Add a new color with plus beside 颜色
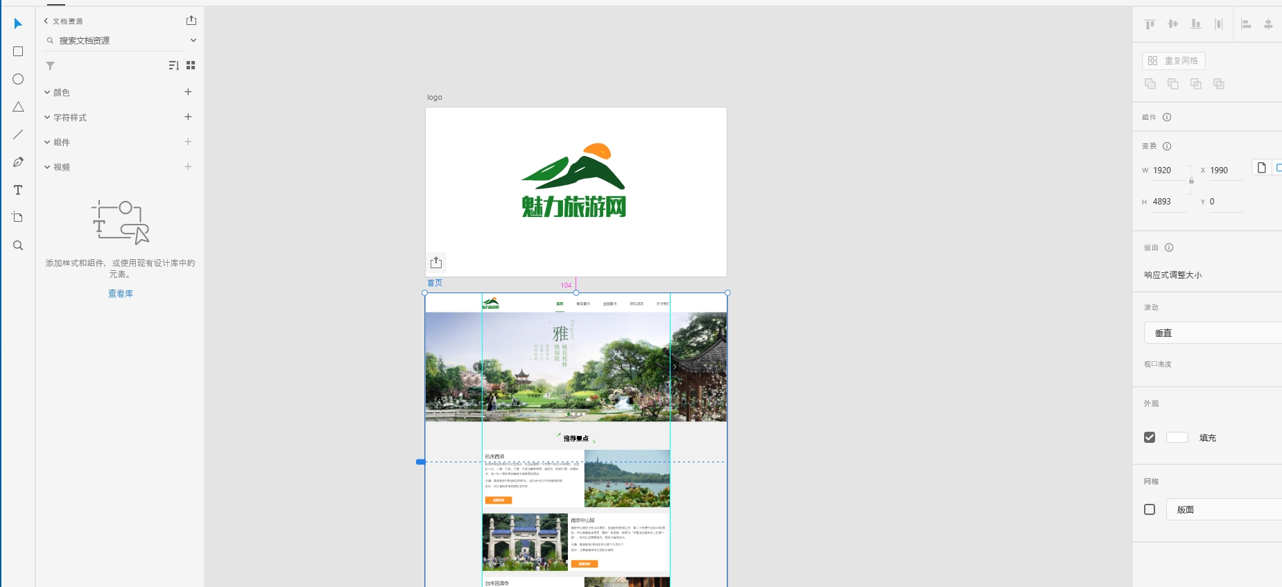 coord(188,91)
